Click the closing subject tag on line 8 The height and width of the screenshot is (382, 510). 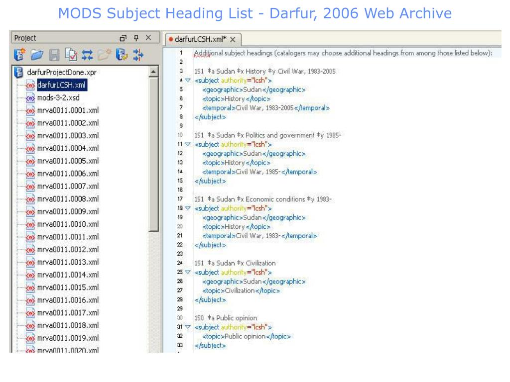click(210, 117)
